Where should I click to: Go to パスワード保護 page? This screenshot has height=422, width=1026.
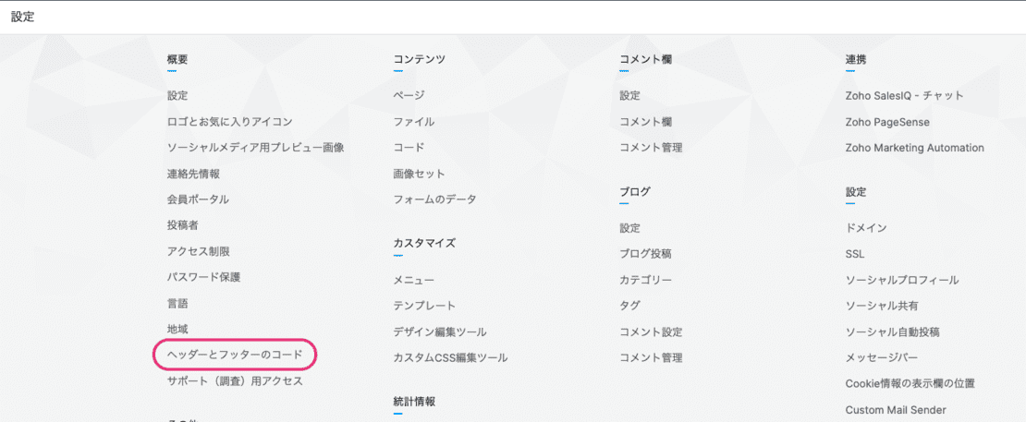(x=203, y=277)
